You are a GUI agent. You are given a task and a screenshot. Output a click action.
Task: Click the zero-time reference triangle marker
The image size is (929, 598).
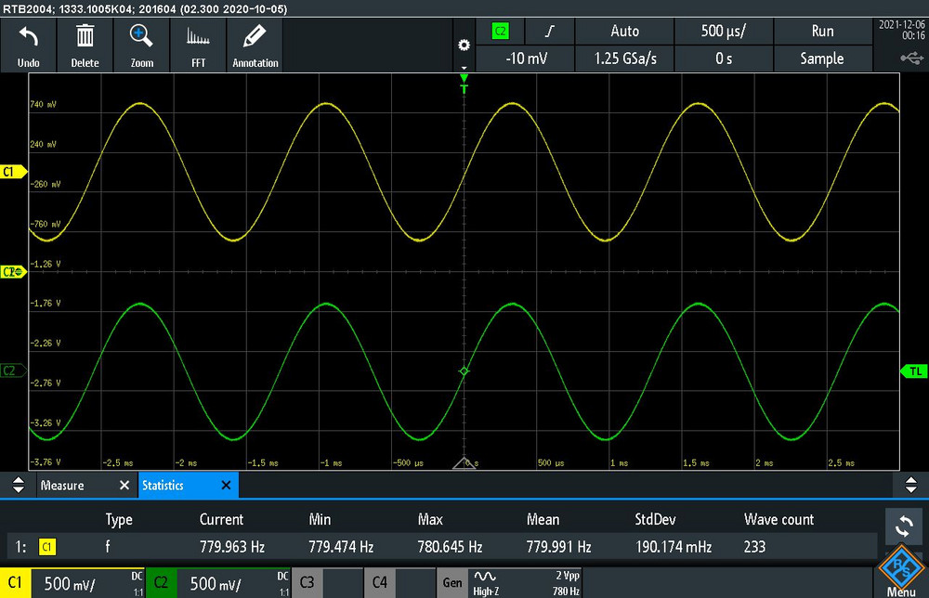464,463
